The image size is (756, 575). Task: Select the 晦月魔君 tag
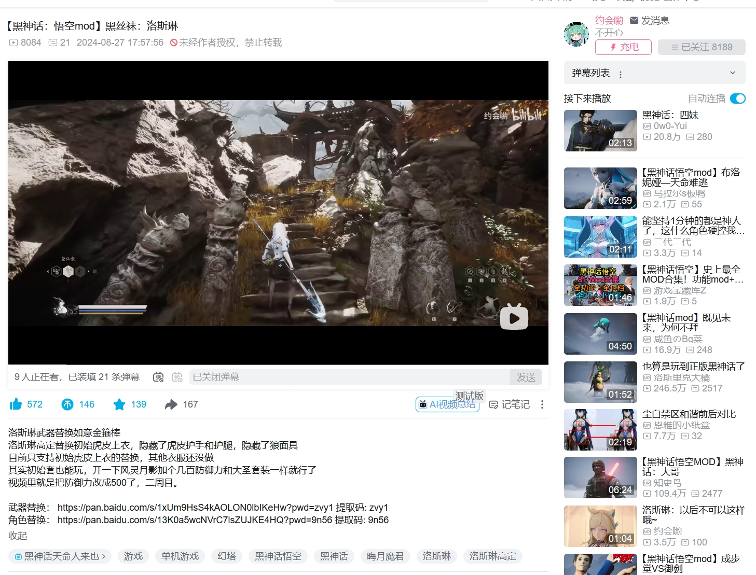click(386, 556)
